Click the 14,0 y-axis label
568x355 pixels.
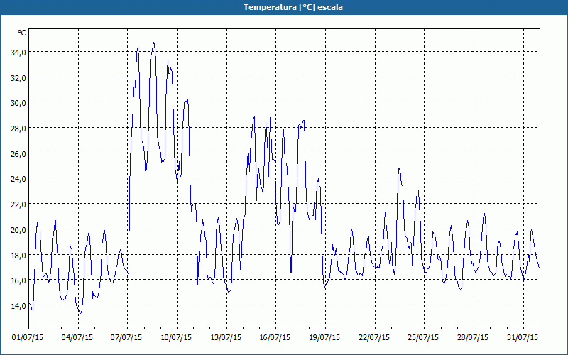pyautogui.click(x=18, y=306)
